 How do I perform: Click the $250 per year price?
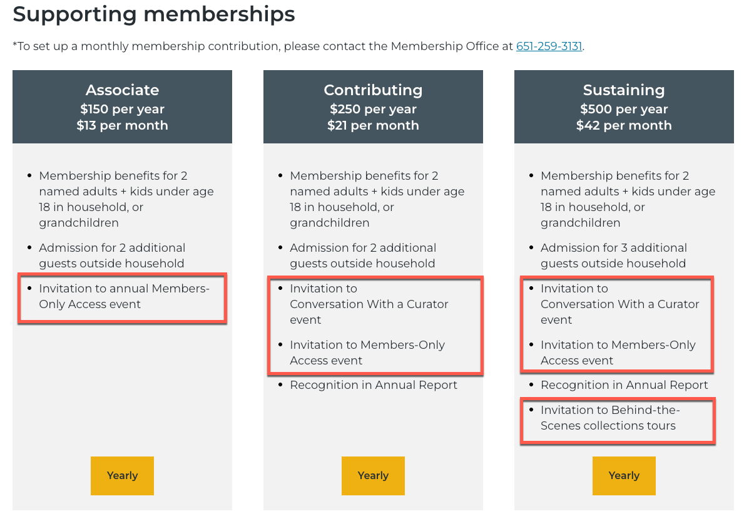[x=373, y=109]
